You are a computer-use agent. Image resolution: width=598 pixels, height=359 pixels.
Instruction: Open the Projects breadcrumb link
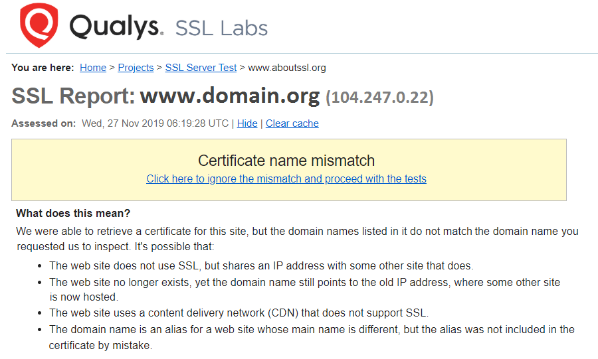136,68
